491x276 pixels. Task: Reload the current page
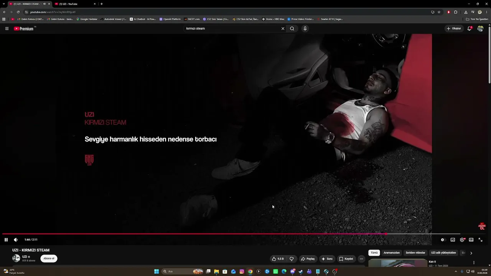[18, 12]
